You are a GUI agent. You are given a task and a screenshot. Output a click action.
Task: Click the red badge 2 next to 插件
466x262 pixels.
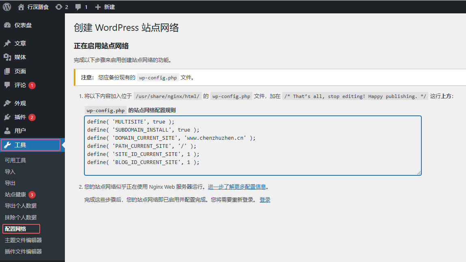[x=32, y=117]
